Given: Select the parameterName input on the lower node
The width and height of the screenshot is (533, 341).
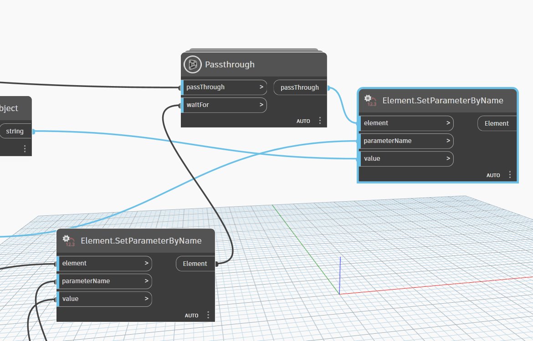Looking at the screenshot, I should (x=104, y=281).
